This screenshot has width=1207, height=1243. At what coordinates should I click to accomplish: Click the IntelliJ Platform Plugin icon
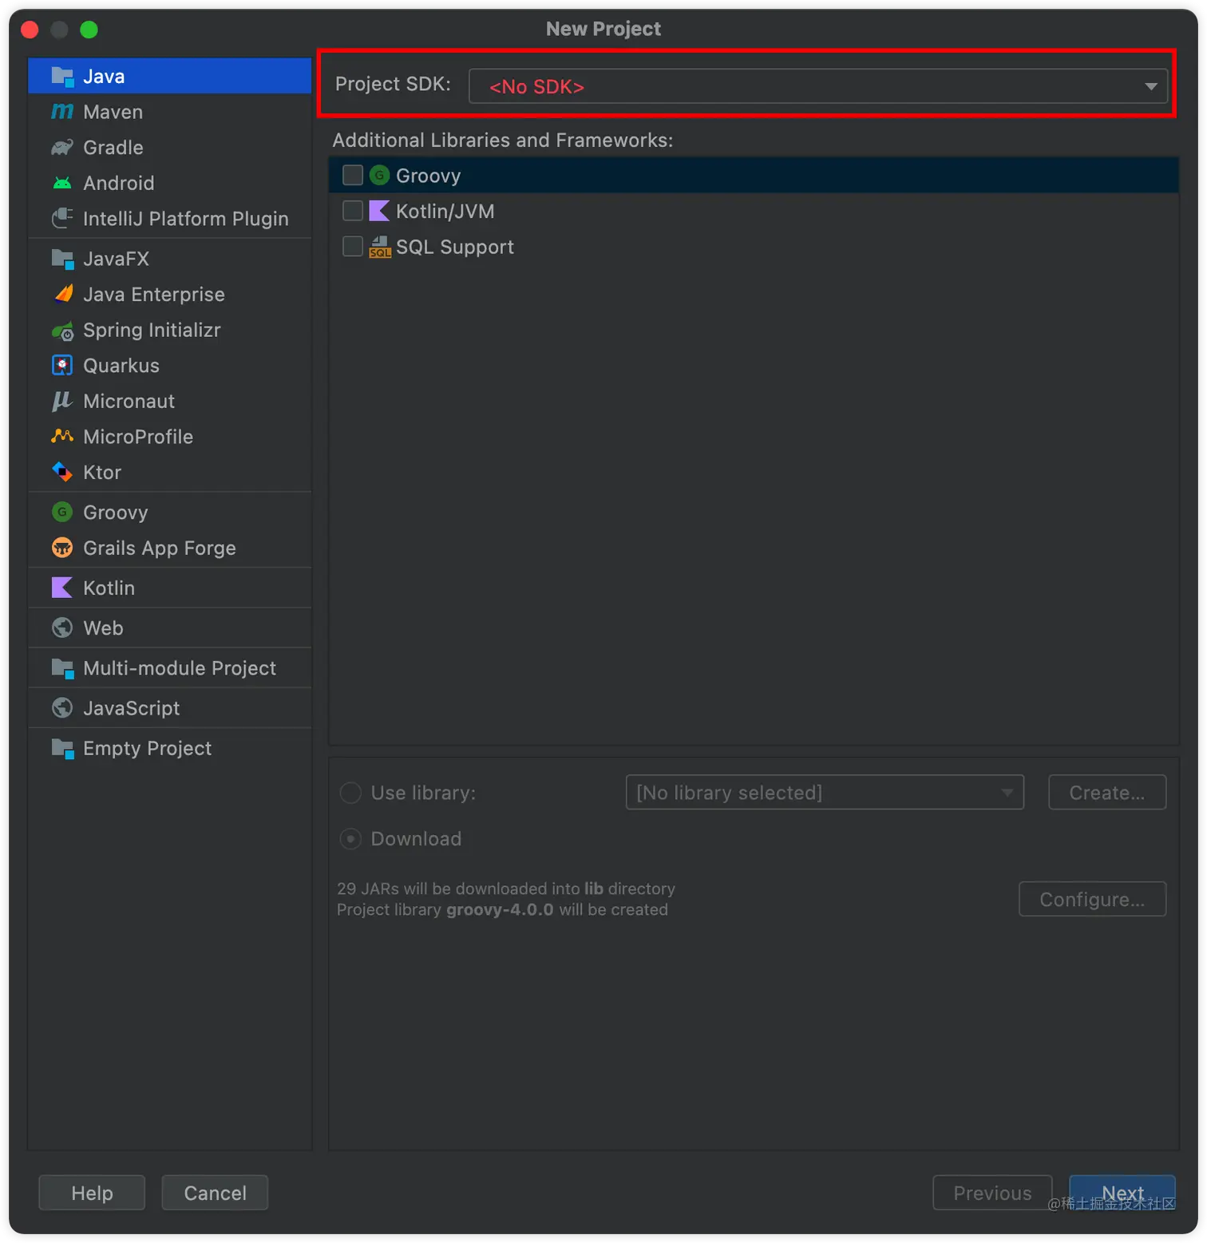tap(62, 219)
